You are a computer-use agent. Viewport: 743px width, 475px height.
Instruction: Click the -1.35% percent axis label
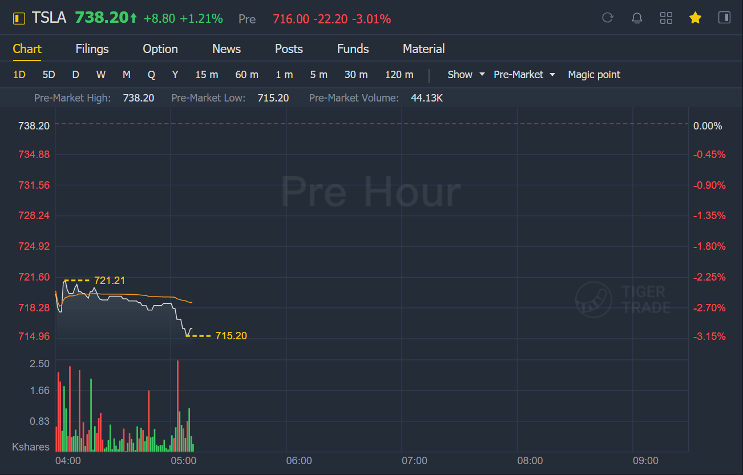(709, 216)
